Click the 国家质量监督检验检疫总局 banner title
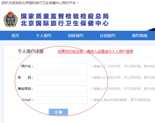The height and width of the screenshot is (123, 155). tap(65, 16)
